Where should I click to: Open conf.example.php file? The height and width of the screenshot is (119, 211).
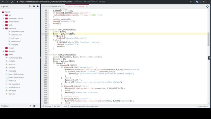[x=15, y=58]
